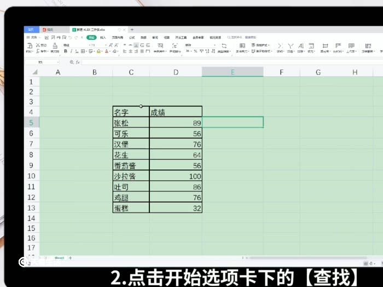Click the horizontal scrollbar at the bottom
Viewport: 383px width, 287px height.
[x=307, y=257]
